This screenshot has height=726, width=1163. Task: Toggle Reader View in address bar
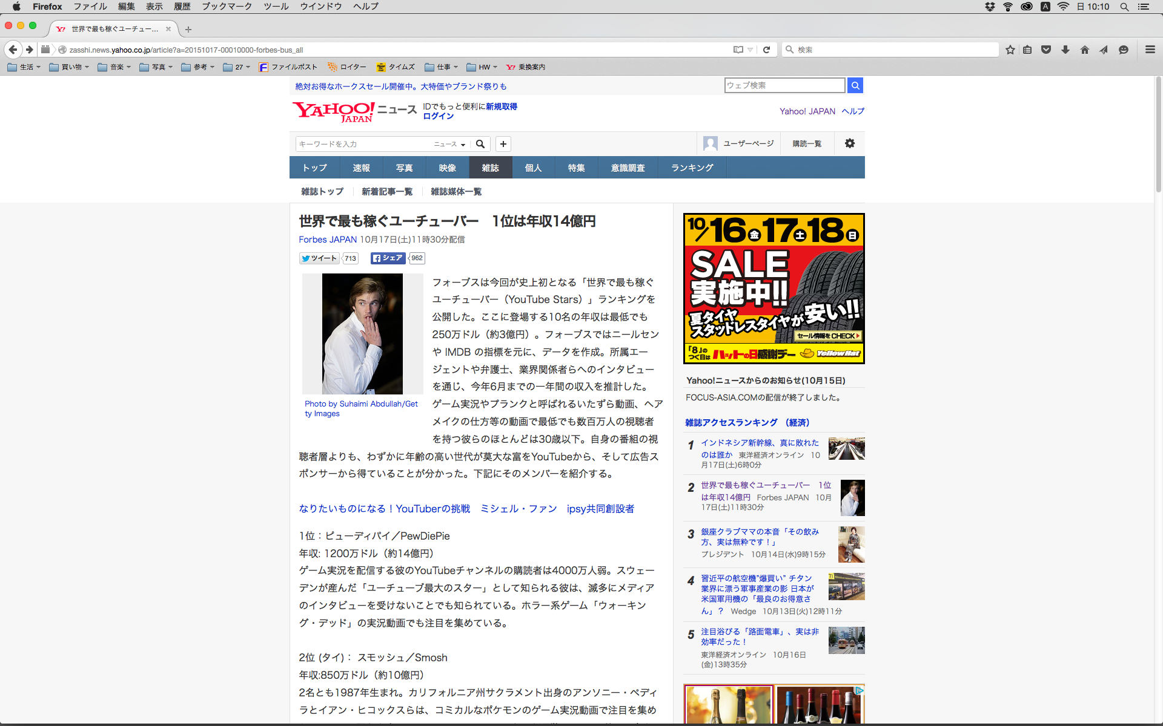(x=738, y=50)
